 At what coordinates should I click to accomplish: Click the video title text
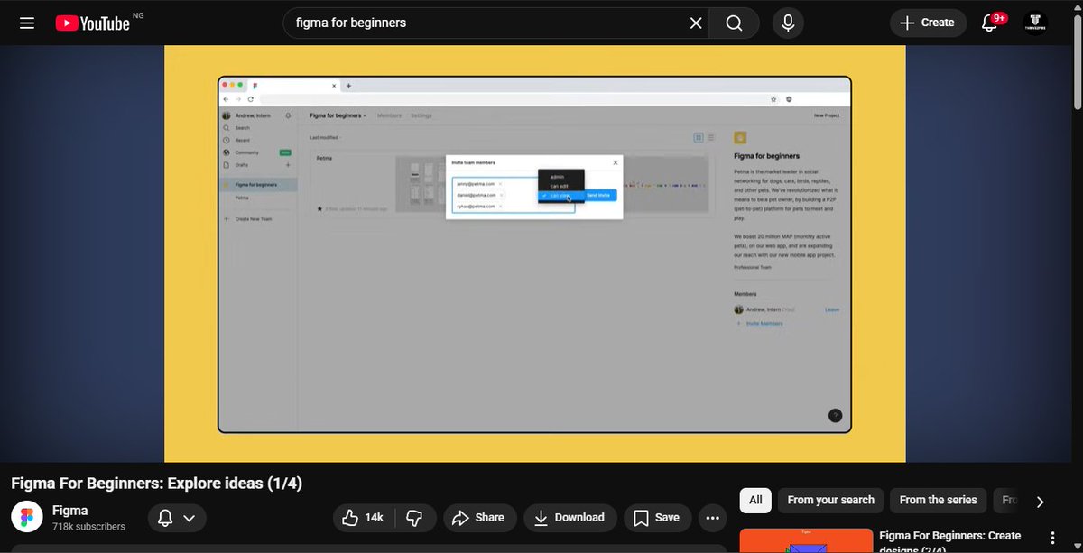pos(156,484)
